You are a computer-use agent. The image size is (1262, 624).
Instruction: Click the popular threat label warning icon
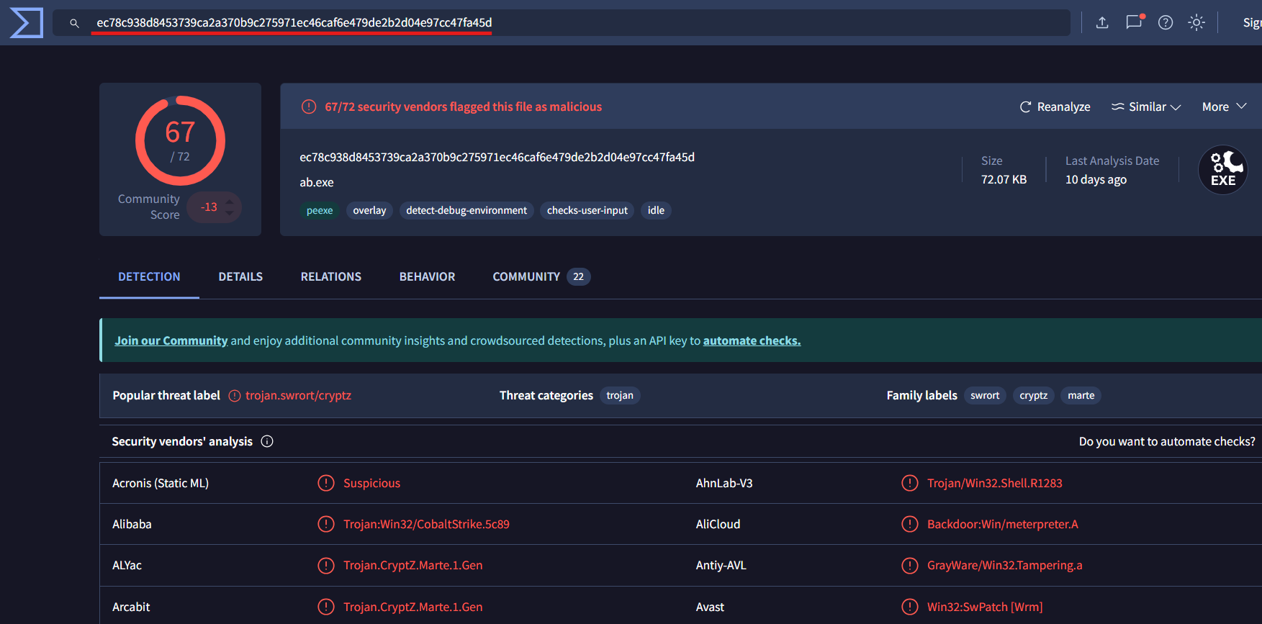pyautogui.click(x=235, y=396)
